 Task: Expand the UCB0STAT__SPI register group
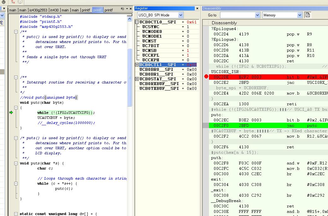[x=137, y=79]
